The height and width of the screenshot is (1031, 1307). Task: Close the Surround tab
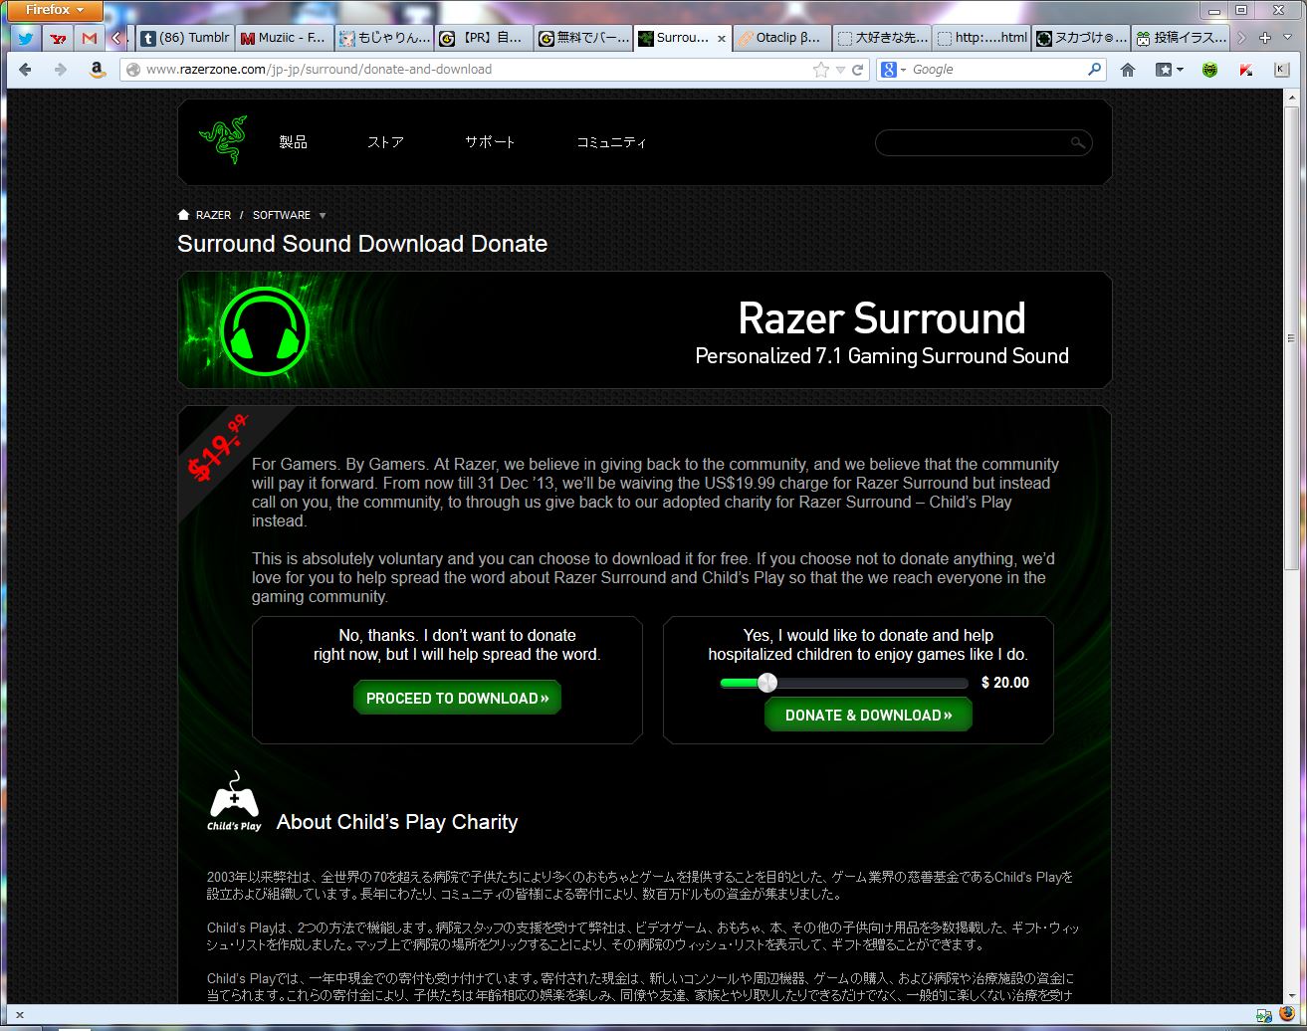pos(722,39)
